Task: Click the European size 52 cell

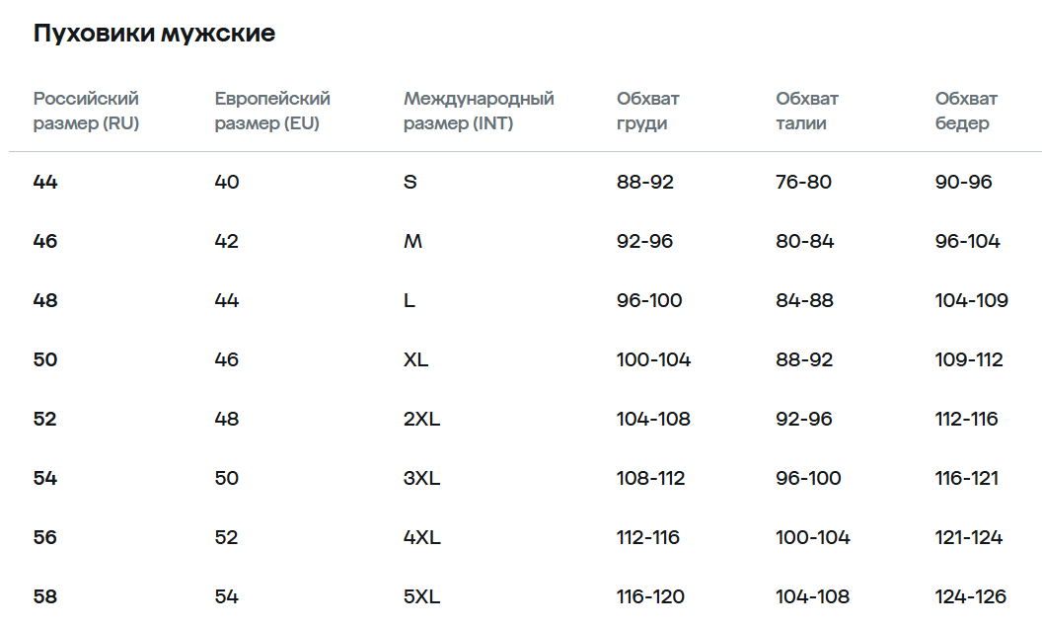Action: [x=227, y=537]
